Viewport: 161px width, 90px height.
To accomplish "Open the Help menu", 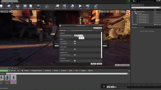I will 12,3.
